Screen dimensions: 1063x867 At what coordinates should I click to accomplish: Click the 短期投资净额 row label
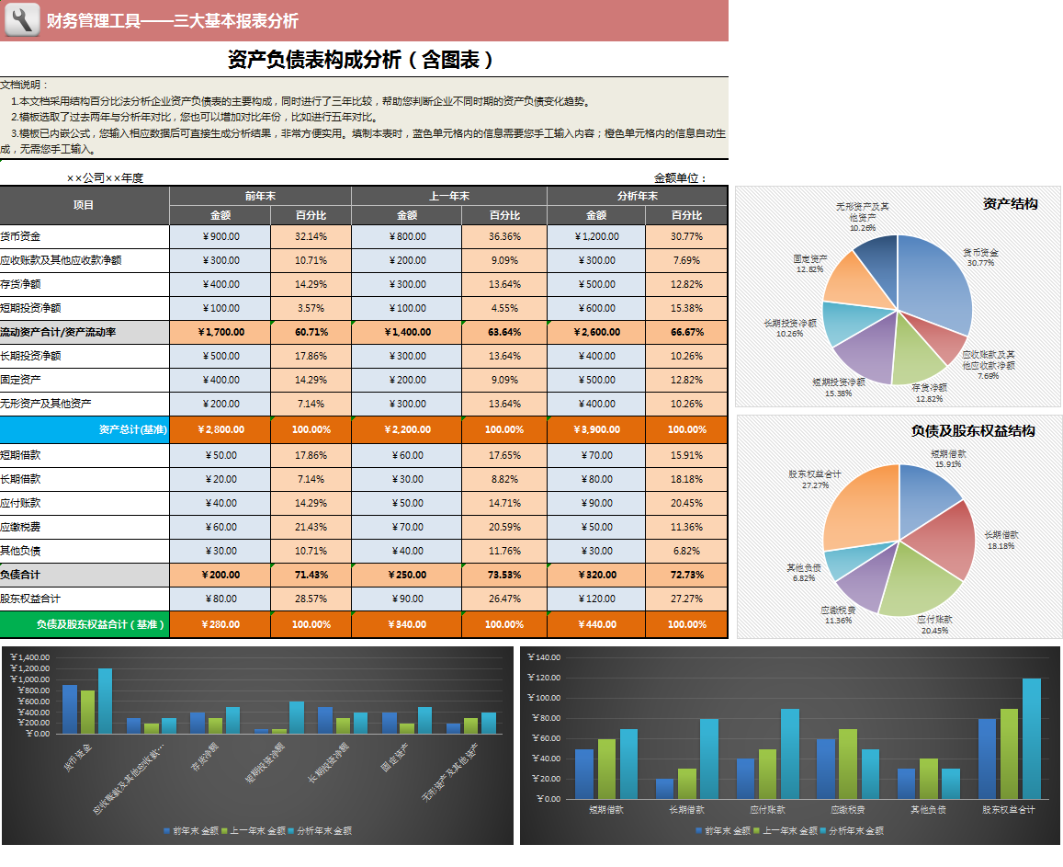(84, 308)
